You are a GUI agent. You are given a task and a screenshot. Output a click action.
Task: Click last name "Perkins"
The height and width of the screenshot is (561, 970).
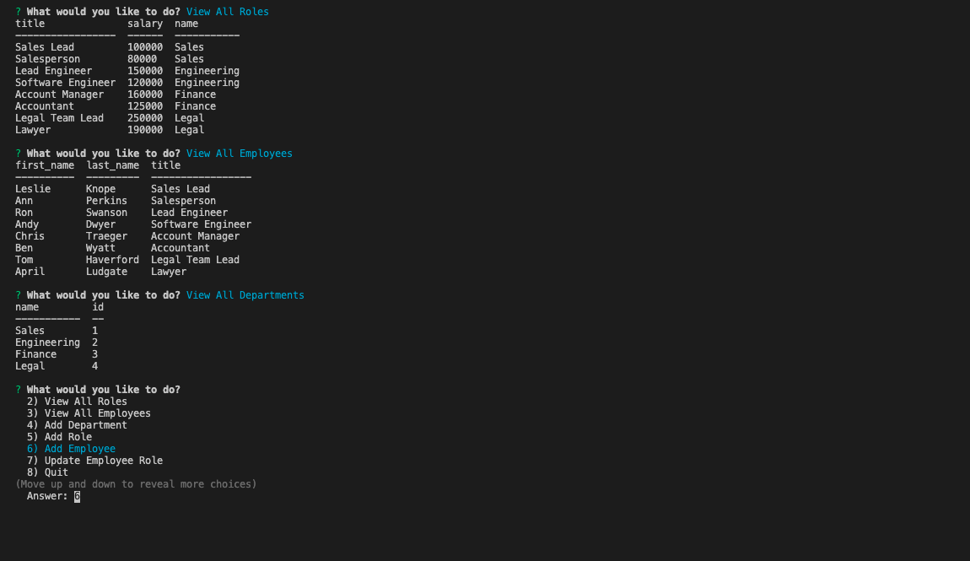[x=106, y=201]
